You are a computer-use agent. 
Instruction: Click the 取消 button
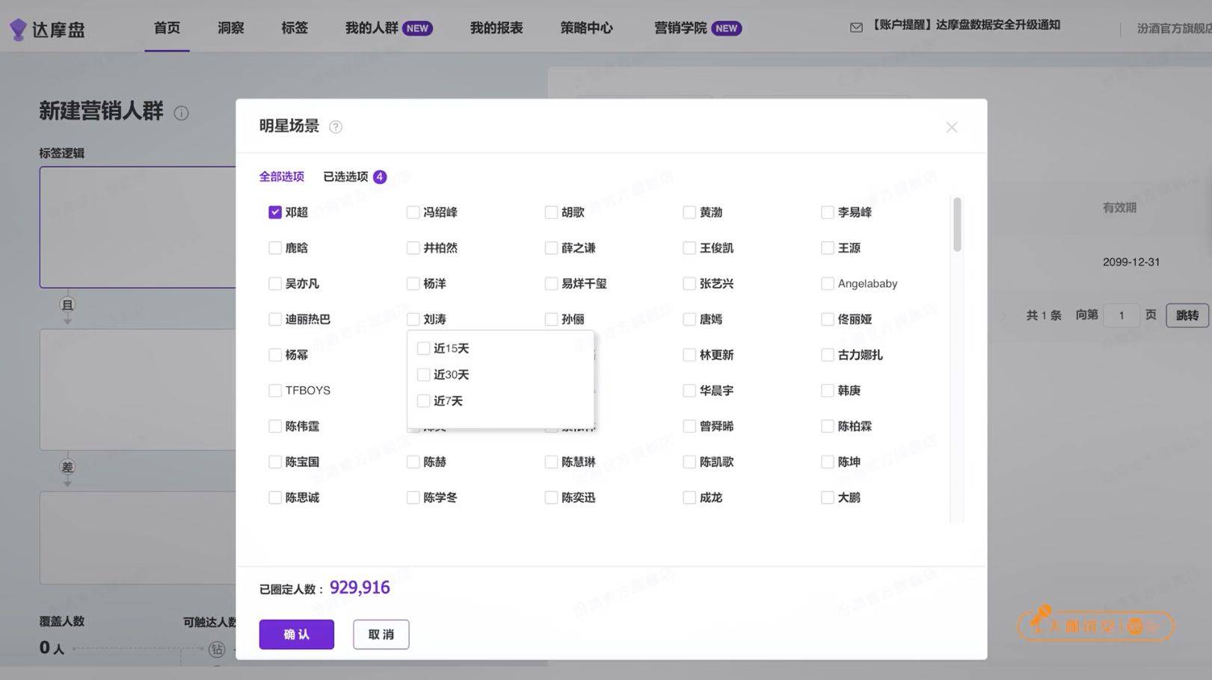click(381, 634)
